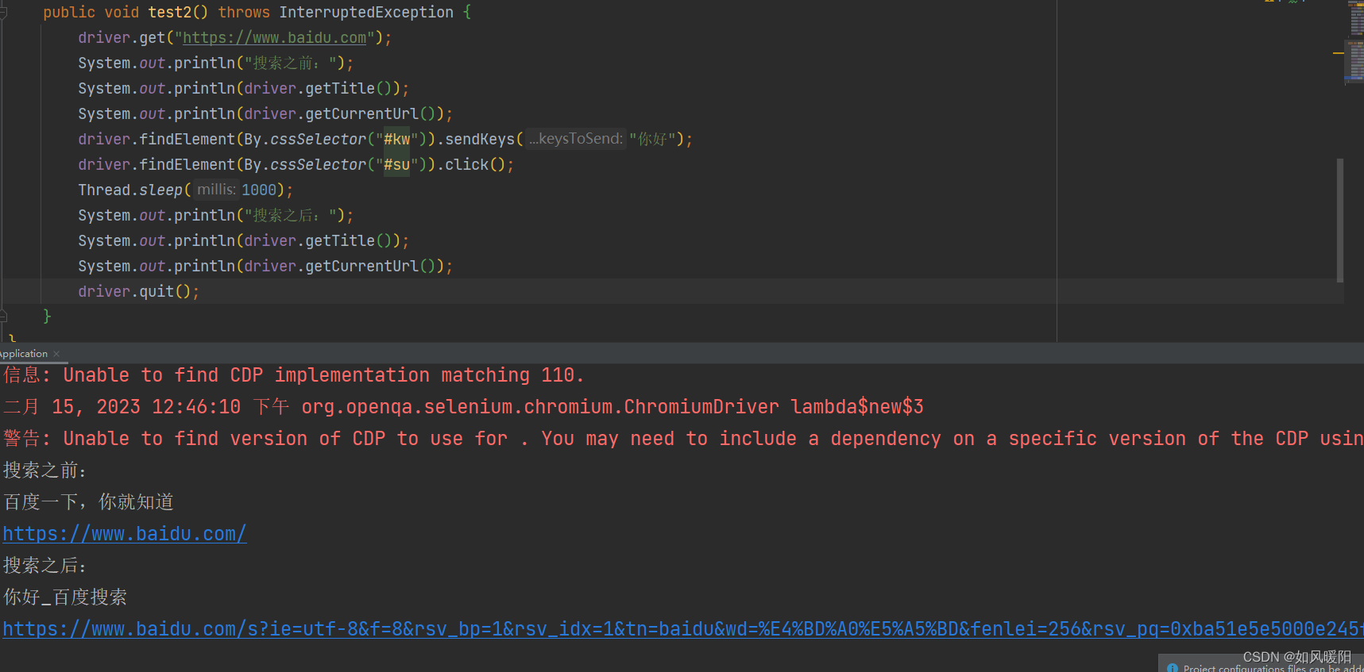Screen dimensions: 1364x672
Task: Click console output '你好_百度搜索'
Action: point(65,597)
